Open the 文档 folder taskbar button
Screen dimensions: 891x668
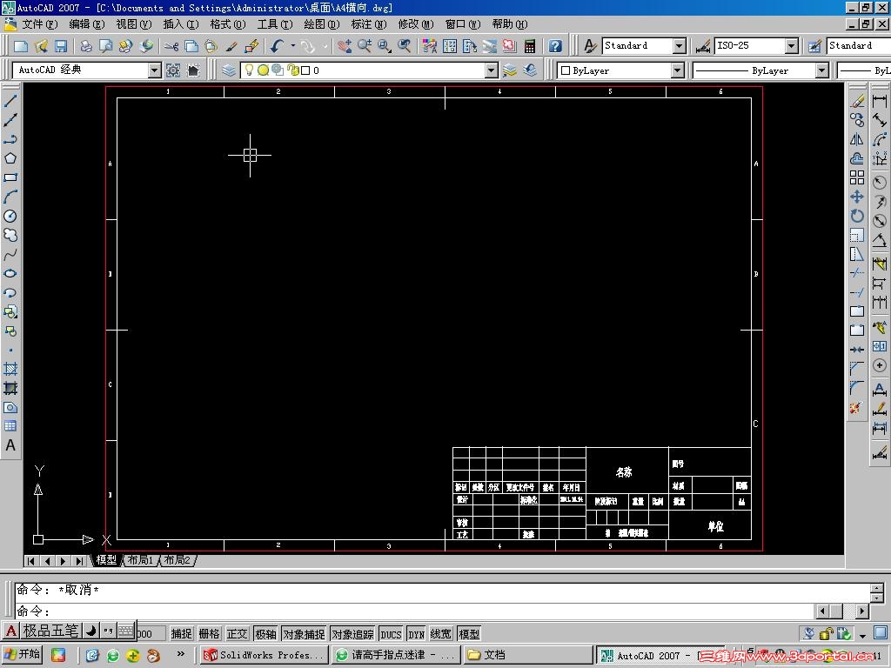[x=528, y=655]
